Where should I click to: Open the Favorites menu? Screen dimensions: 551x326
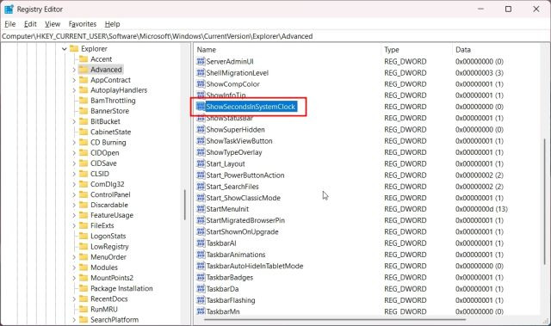[x=83, y=24]
